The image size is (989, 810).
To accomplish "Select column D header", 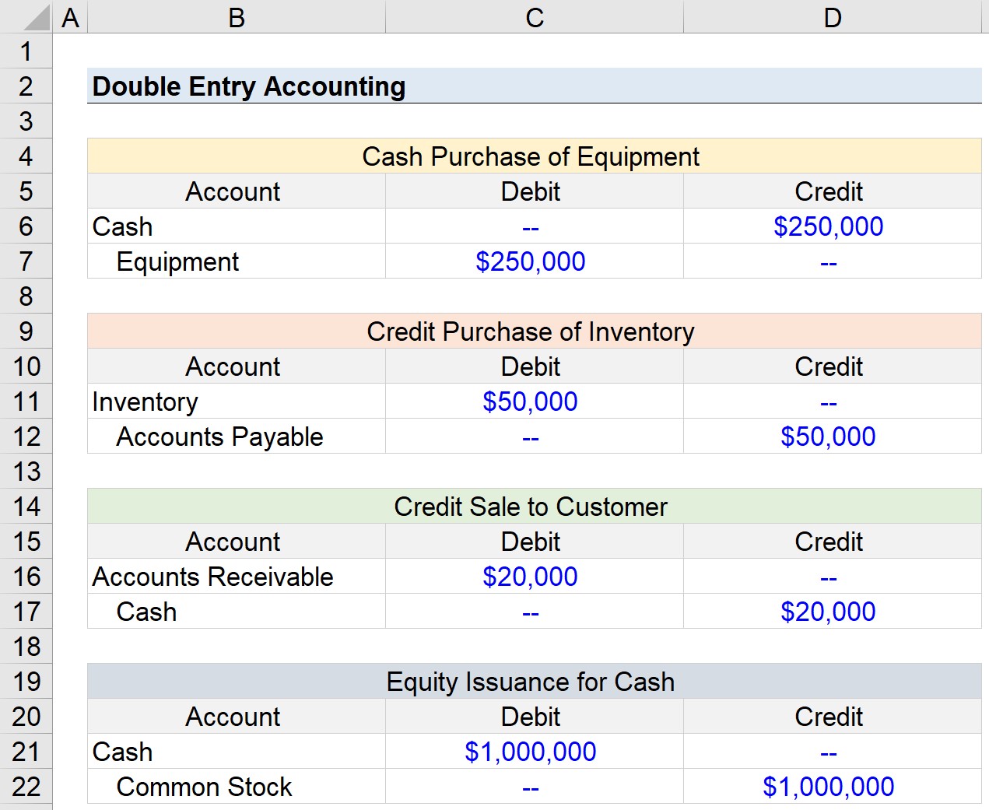I will (x=832, y=17).
